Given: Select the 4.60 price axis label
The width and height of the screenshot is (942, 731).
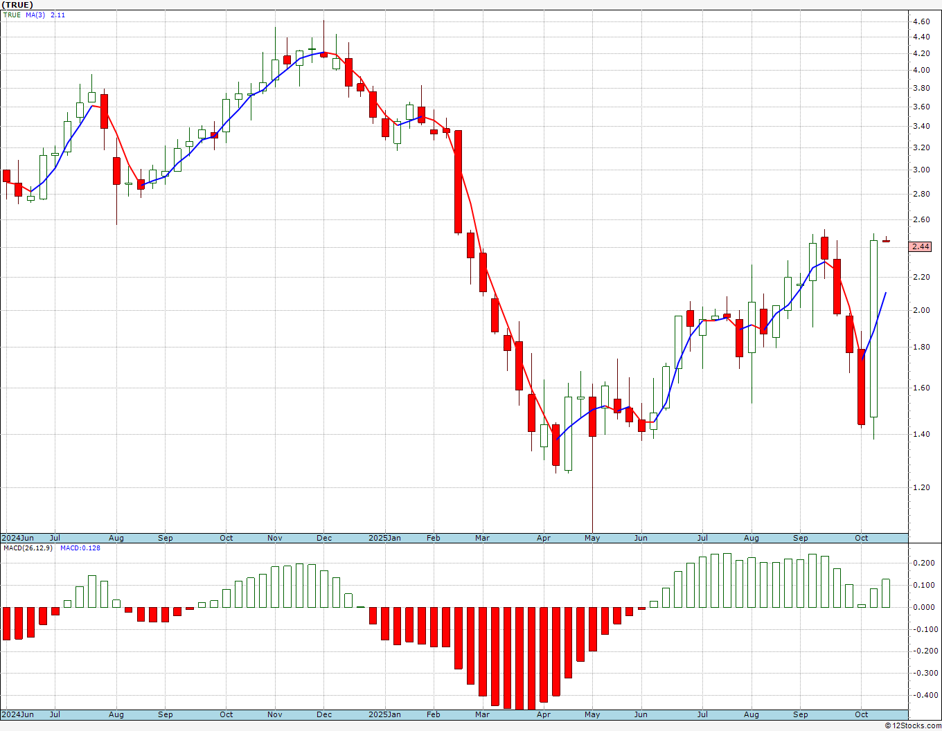Looking at the screenshot, I should tap(921, 21).
